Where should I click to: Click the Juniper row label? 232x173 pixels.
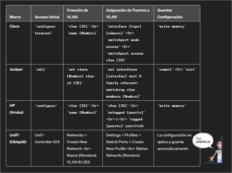pyautogui.click(x=16, y=69)
